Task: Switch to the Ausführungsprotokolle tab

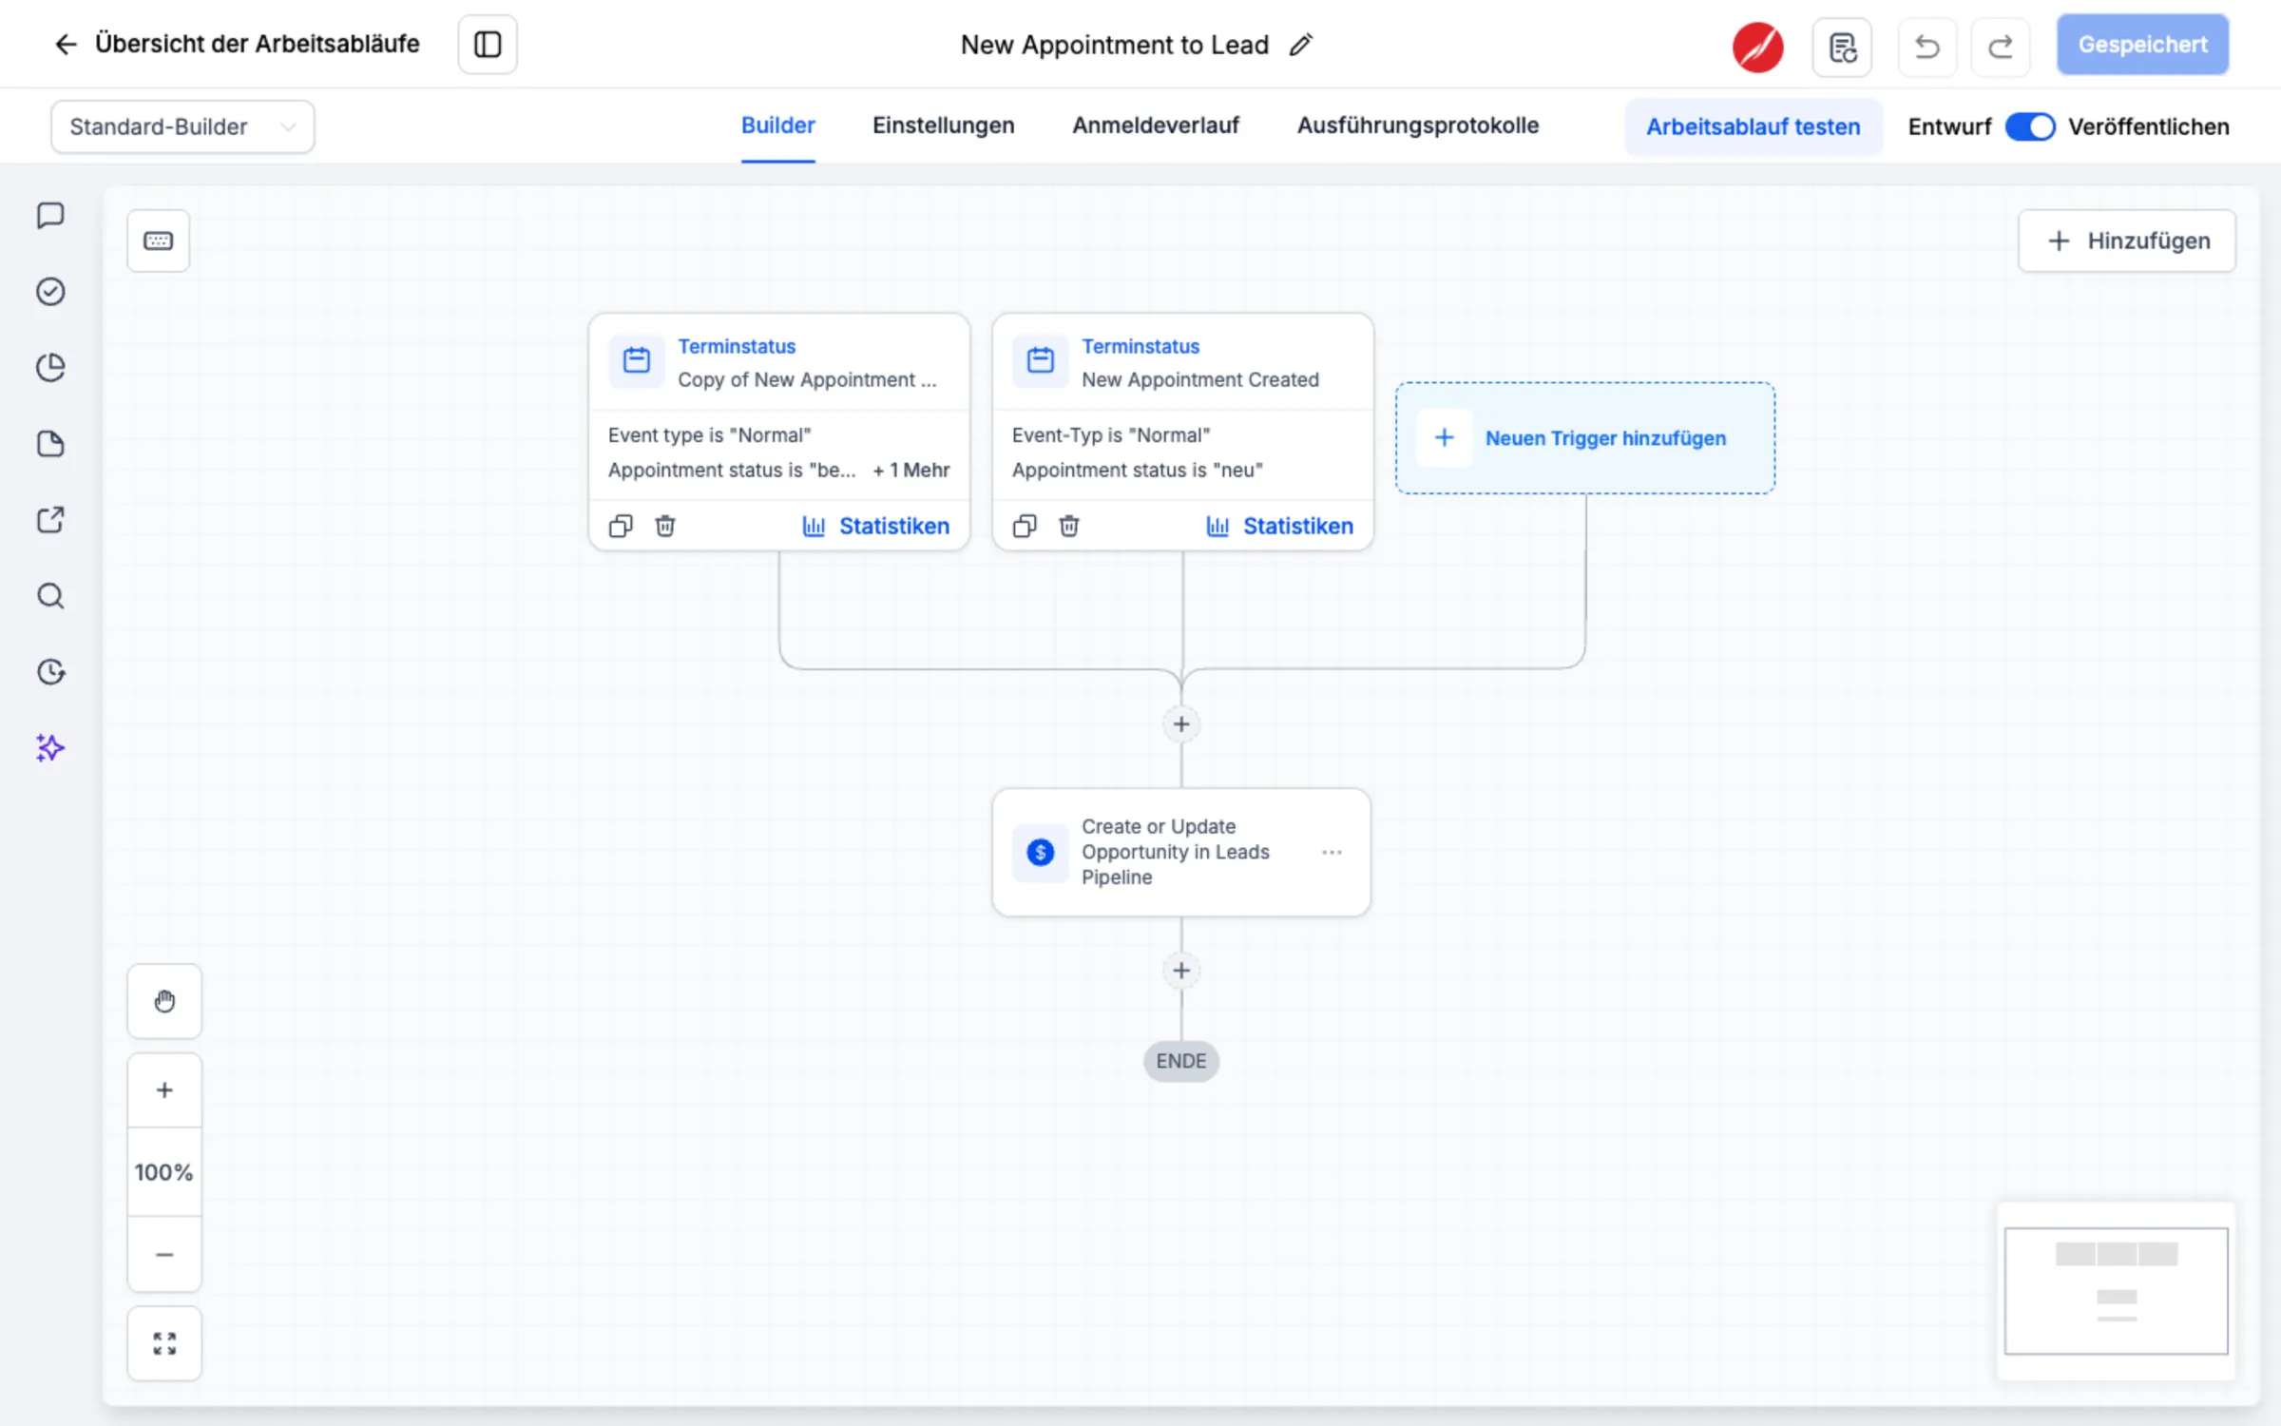Action: [x=1417, y=125]
